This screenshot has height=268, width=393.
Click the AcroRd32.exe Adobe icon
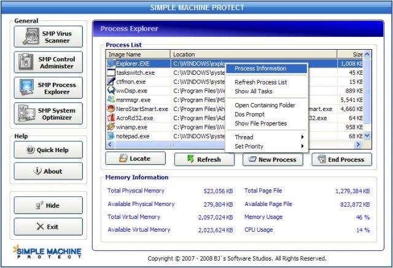click(111, 118)
